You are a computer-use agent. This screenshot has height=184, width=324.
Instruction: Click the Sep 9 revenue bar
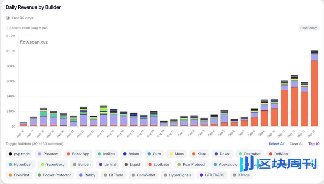tap(264, 113)
